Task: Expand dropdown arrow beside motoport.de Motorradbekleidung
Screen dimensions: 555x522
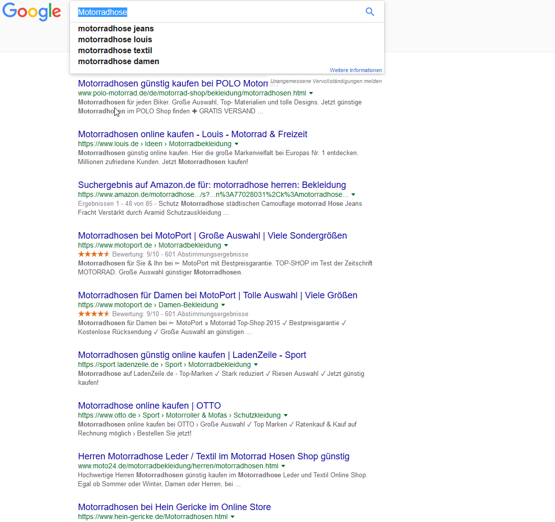Action: [x=226, y=245]
